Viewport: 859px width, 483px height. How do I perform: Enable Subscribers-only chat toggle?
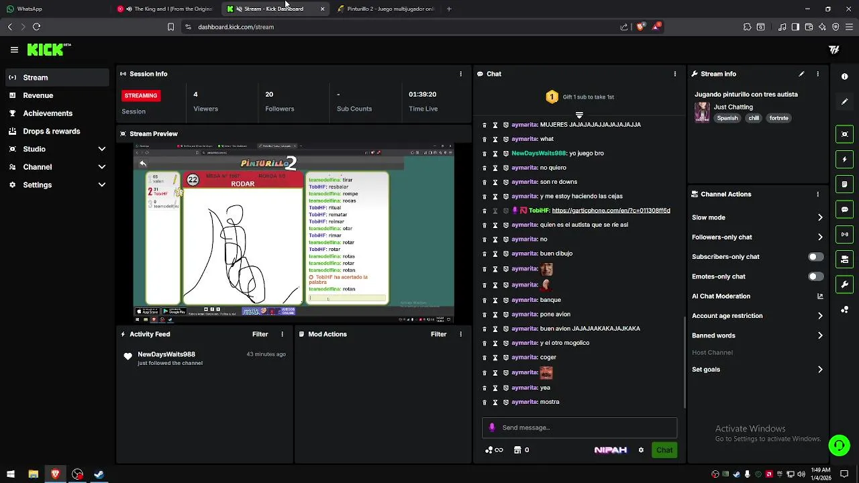click(x=815, y=257)
